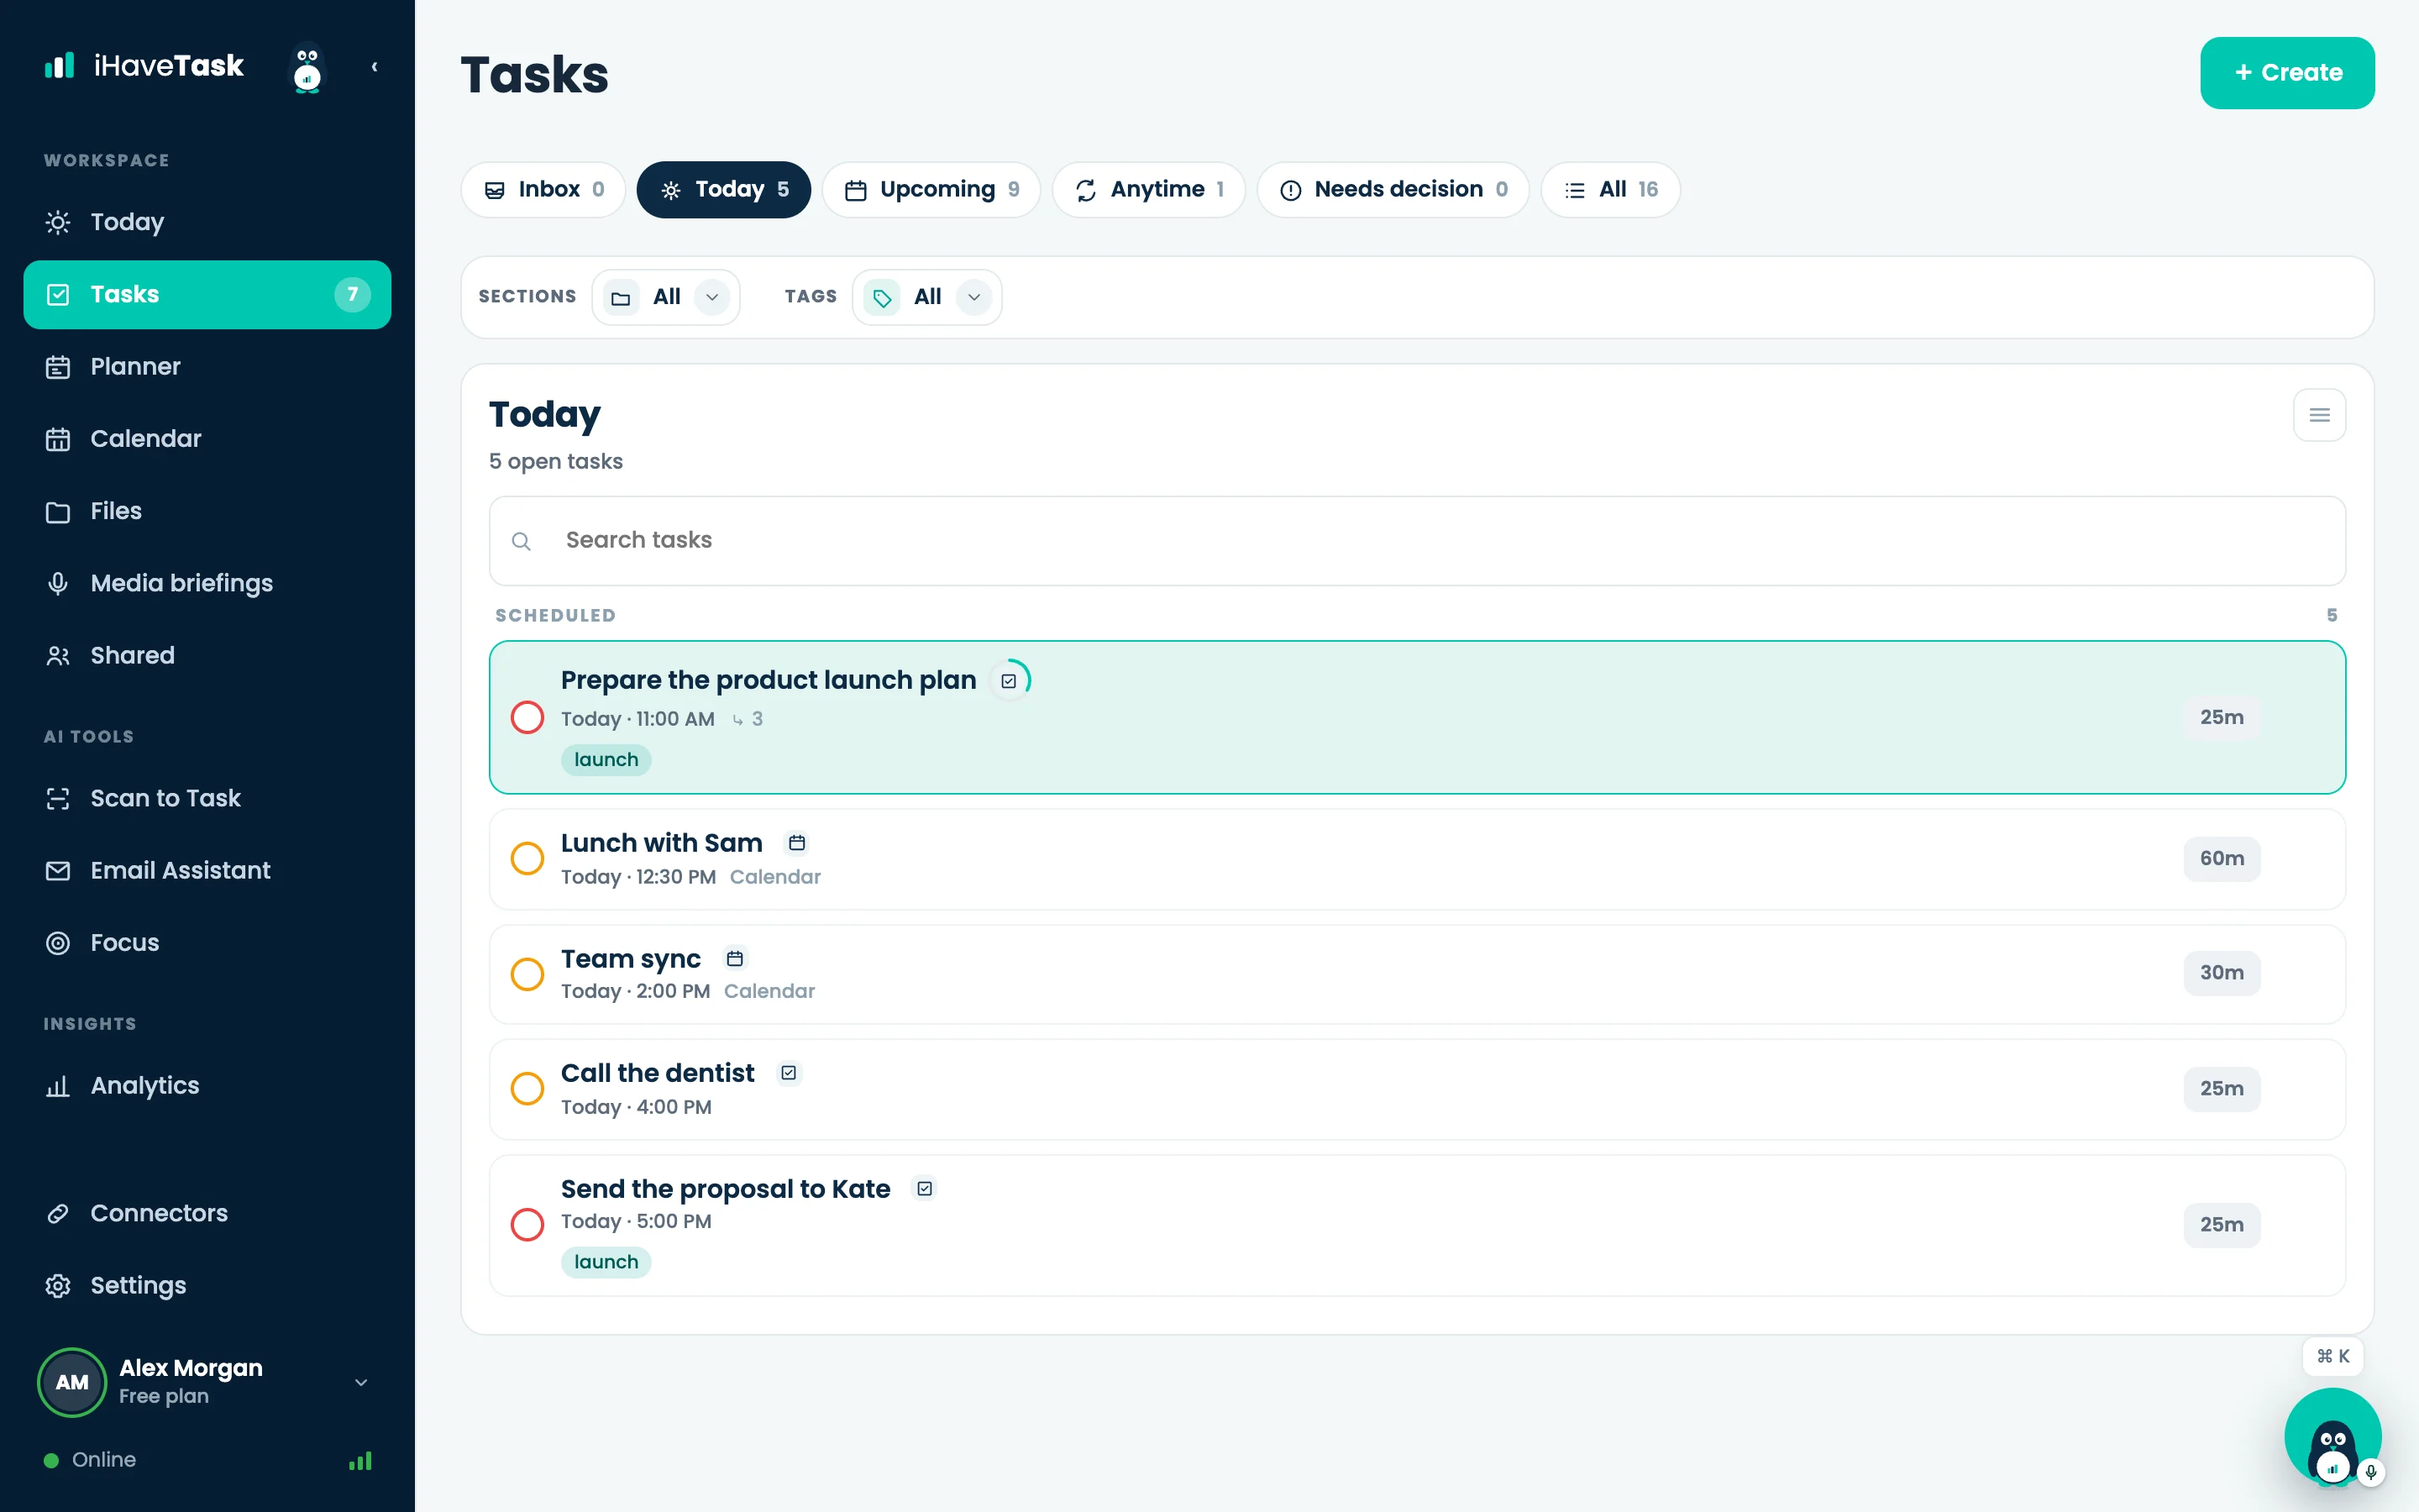Mark Lunch with Sam as done
Screen dimensions: 2419x1512
coord(527,858)
